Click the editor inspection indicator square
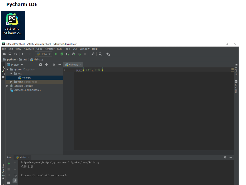The width and height of the screenshot is (246, 185). [233, 69]
